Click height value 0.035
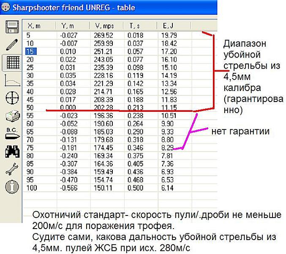286x254 pixels. 68,75
